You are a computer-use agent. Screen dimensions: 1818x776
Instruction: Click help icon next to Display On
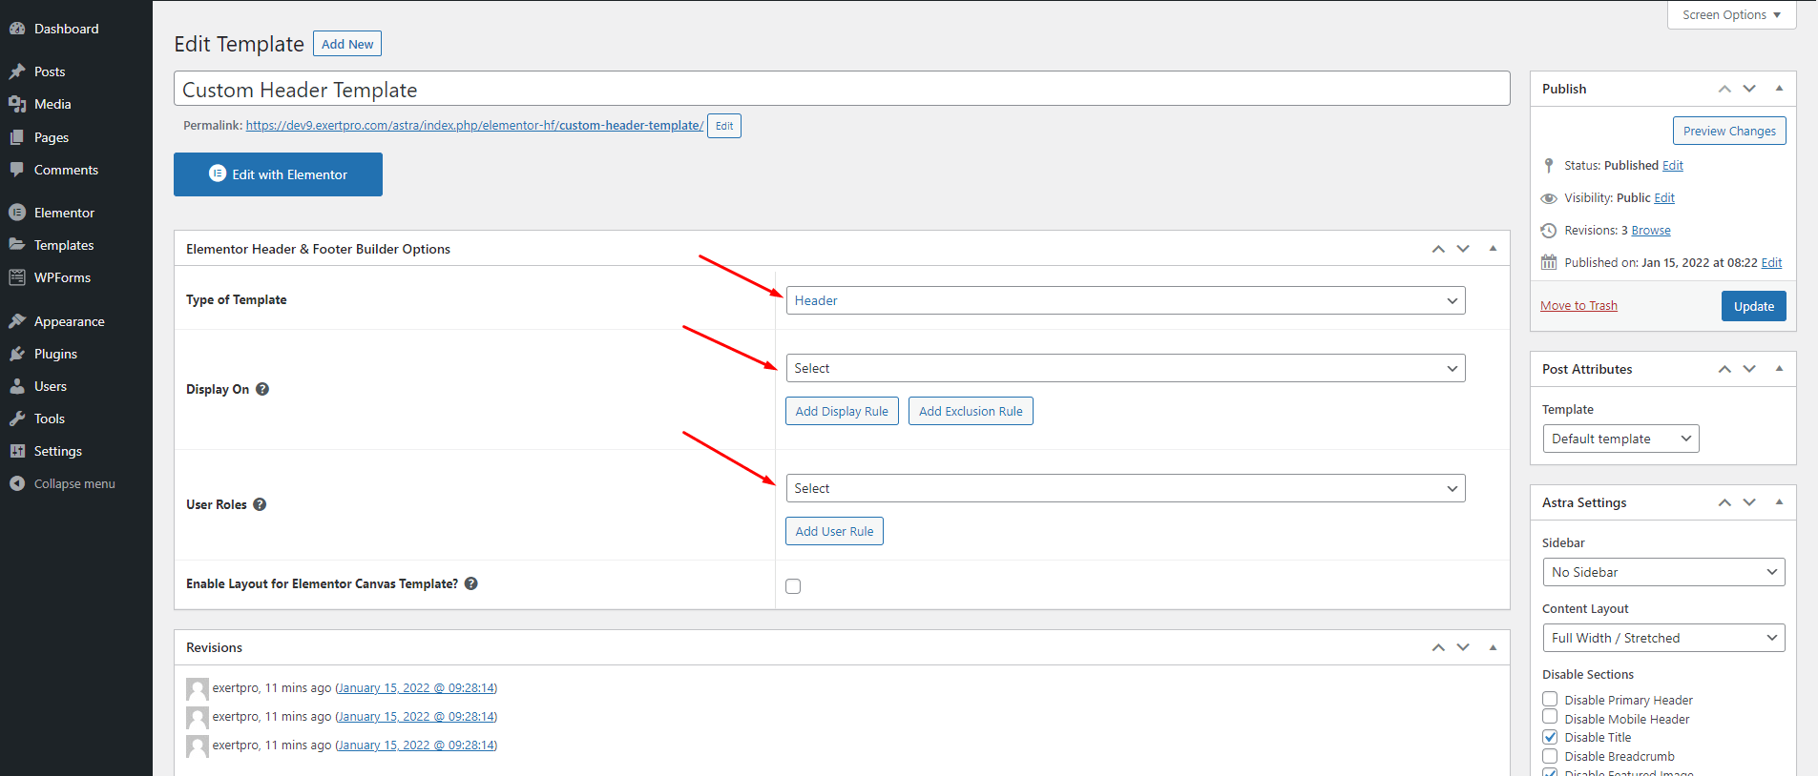[262, 389]
